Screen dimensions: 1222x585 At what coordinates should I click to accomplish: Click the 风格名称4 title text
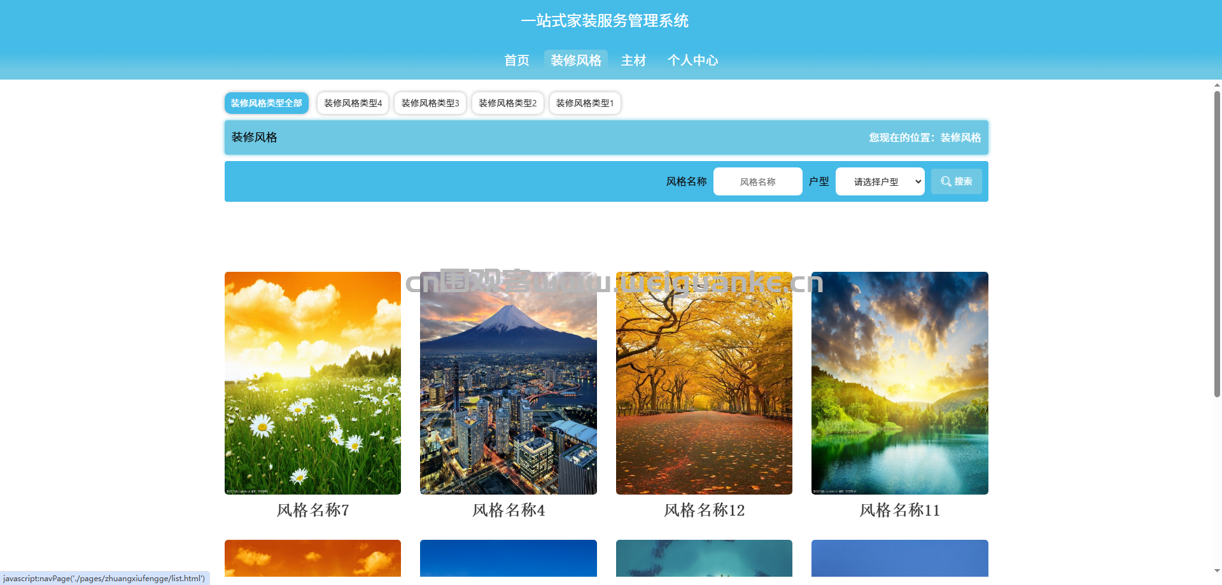[509, 510]
